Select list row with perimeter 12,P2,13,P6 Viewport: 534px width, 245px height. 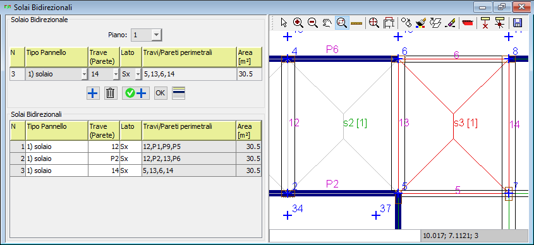135,159
